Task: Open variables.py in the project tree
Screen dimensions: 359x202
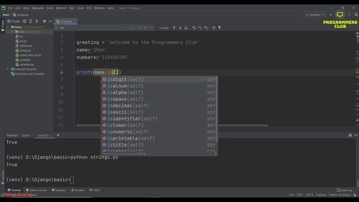Action: click(x=25, y=65)
